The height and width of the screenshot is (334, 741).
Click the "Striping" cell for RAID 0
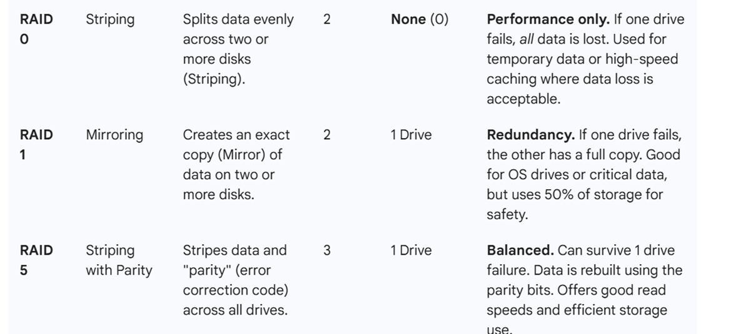pos(110,19)
